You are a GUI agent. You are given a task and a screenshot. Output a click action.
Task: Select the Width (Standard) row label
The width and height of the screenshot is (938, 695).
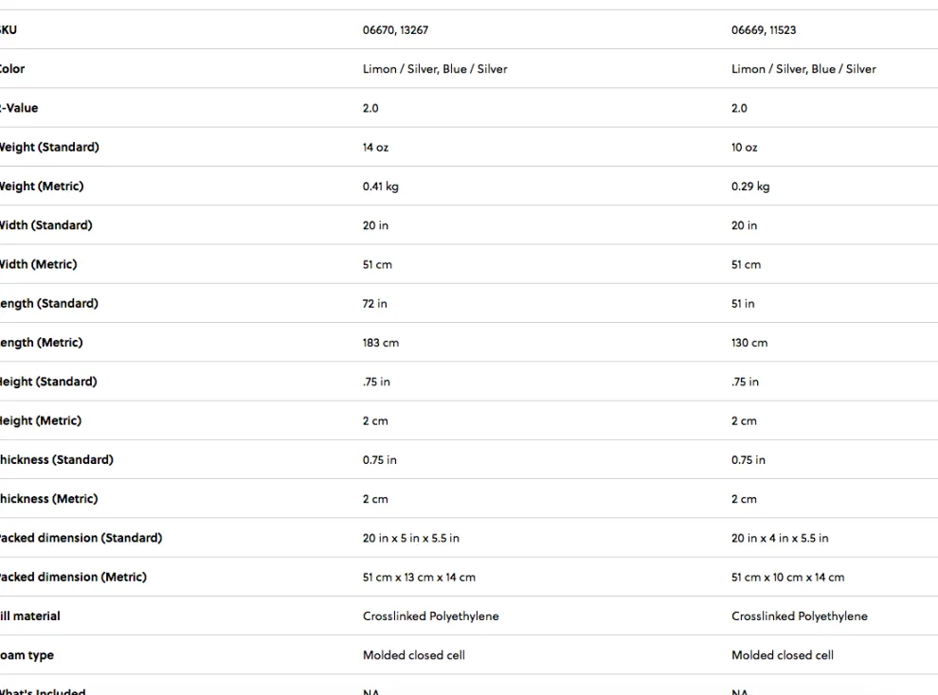coord(45,225)
